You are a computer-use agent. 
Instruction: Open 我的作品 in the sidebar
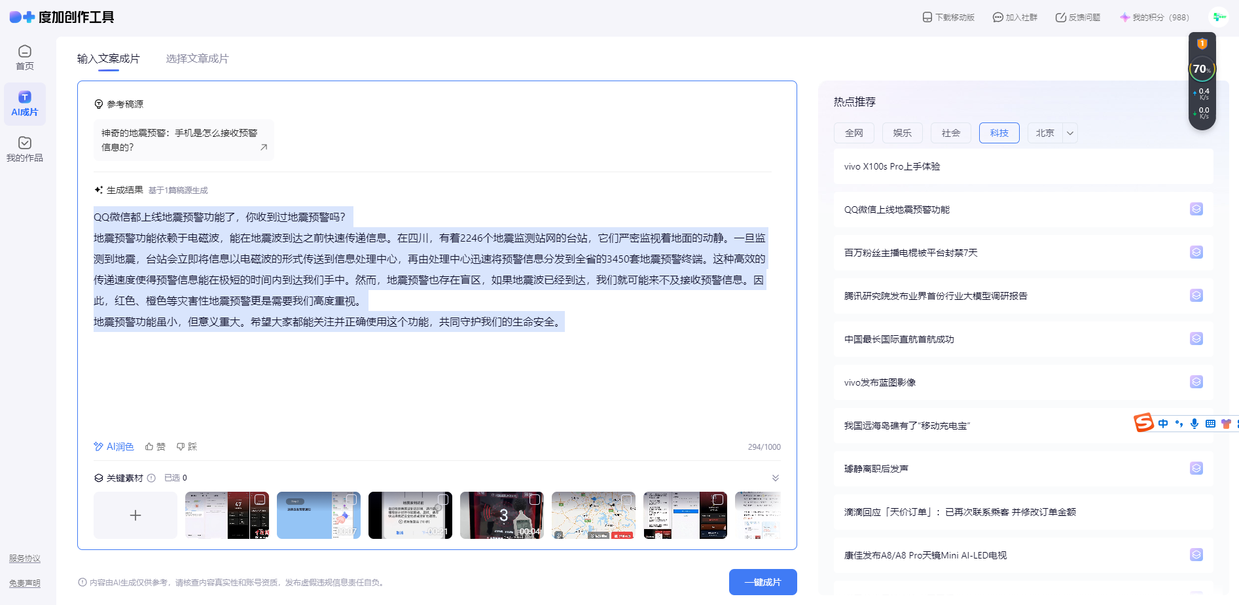[x=25, y=150]
